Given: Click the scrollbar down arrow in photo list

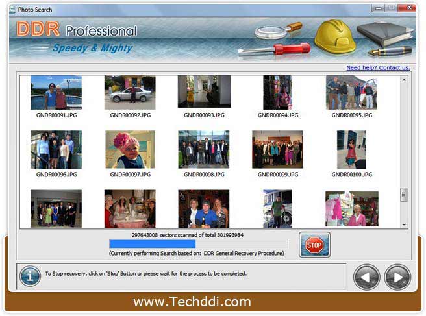Looking at the screenshot, I should tap(404, 225).
